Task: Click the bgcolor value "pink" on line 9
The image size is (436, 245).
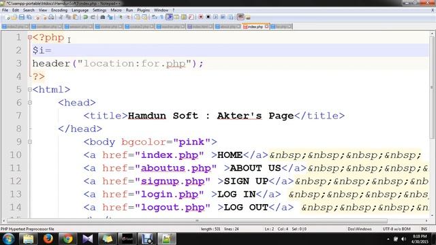Action: pos(191,142)
